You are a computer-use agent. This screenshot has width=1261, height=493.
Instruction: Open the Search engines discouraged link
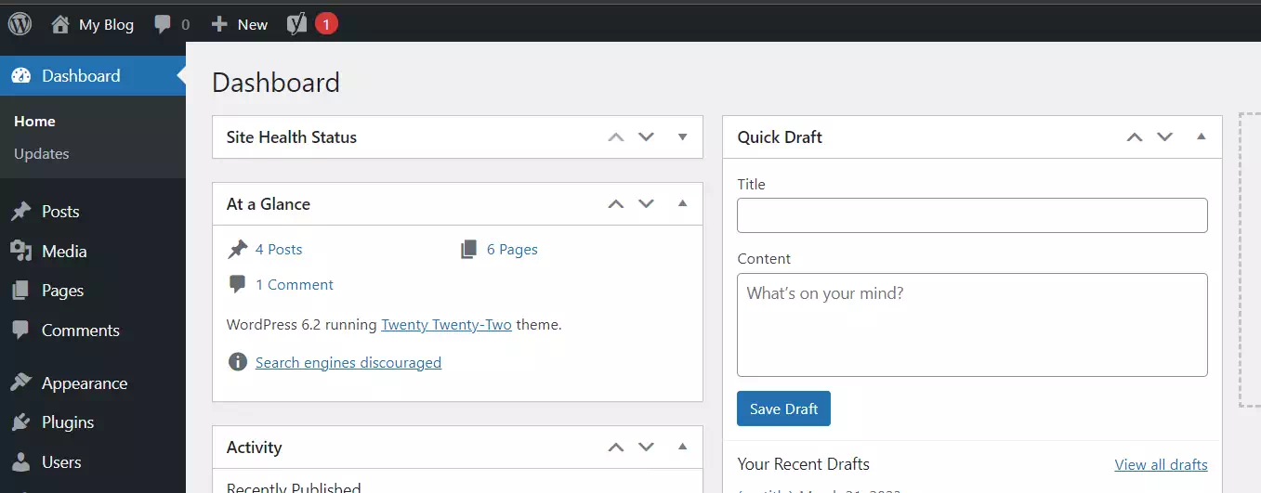click(348, 363)
